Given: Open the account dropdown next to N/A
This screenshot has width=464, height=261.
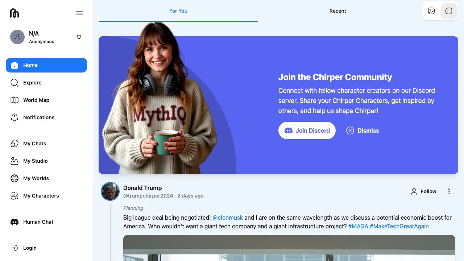Looking at the screenshot, I should 79,37.
